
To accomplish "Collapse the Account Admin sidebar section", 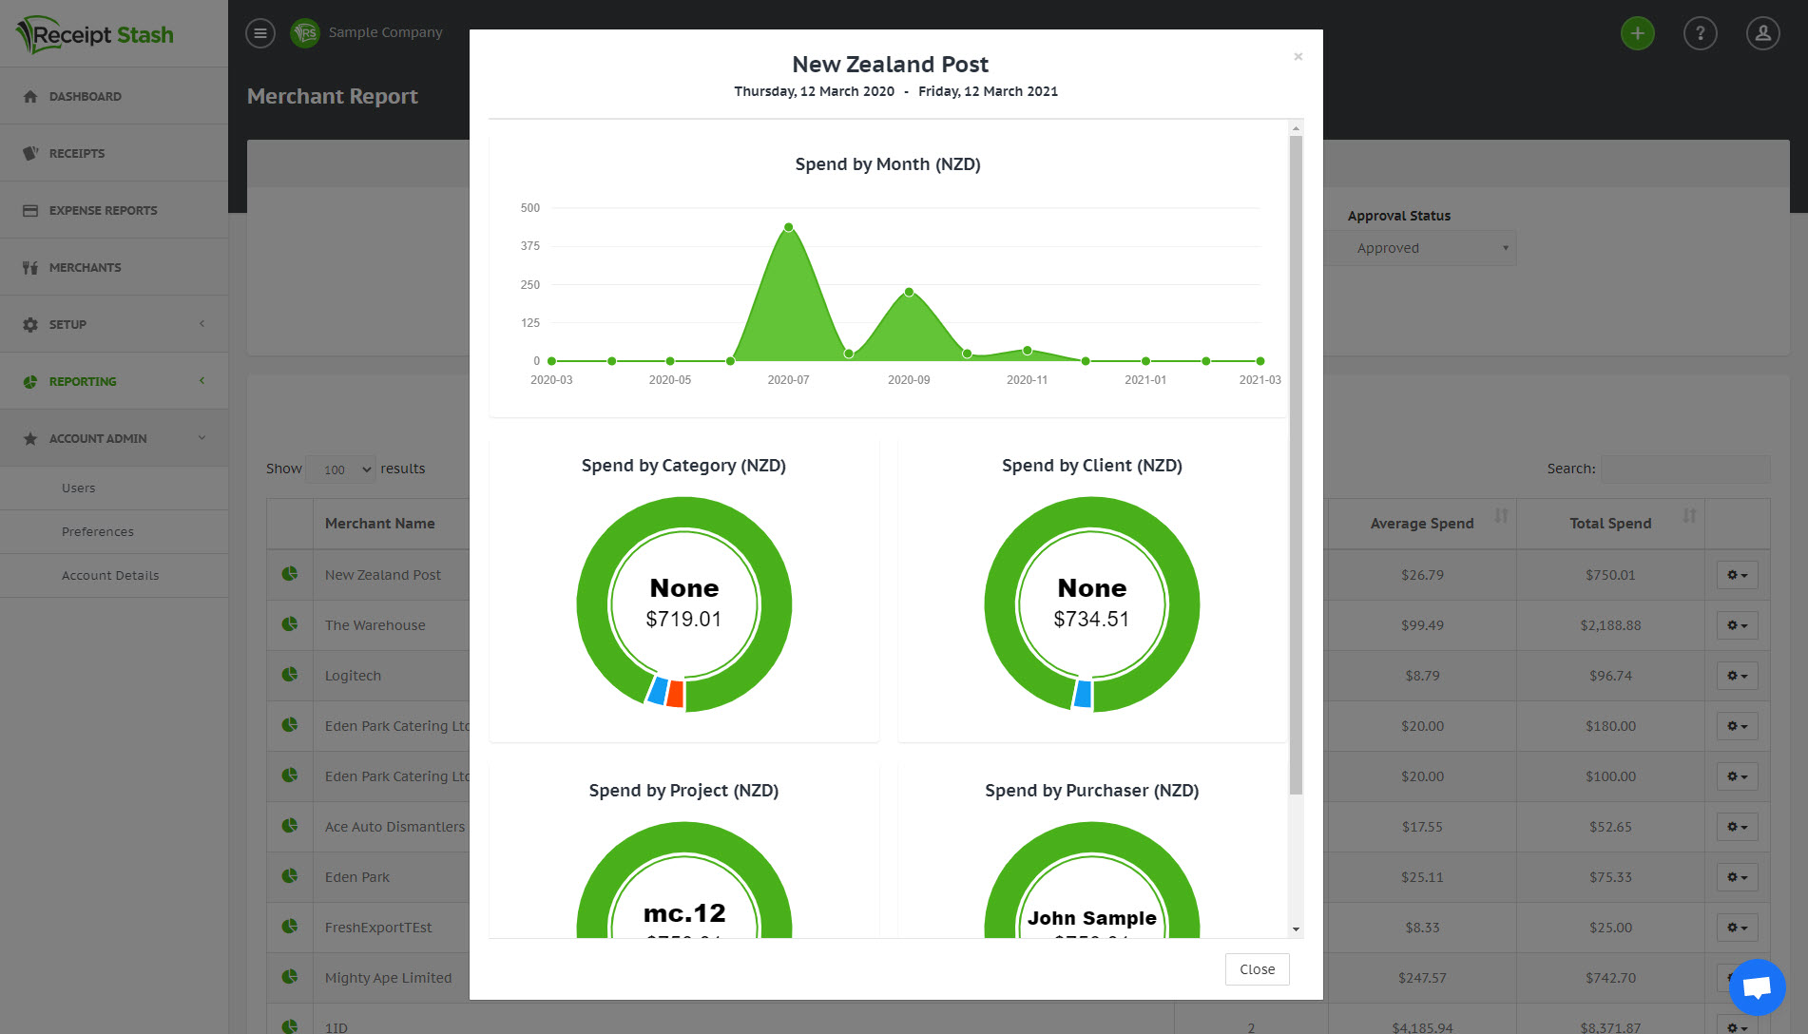I will [x=114, y=438].
